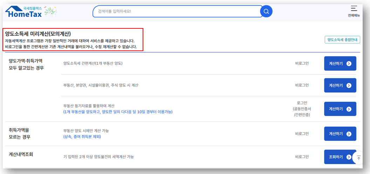Click blue note about 다다음 달 10일 경부터 이용가능
This screenshot has width=370, height=174.
point(118,112)
